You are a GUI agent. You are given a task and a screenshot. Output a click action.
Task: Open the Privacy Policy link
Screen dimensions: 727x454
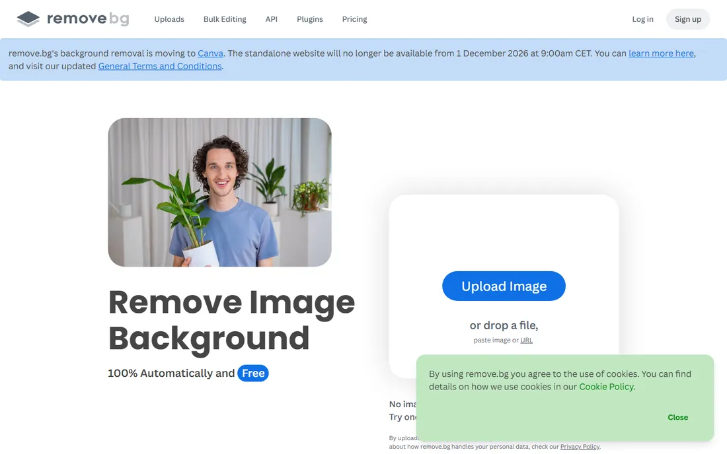click(580, 447)
